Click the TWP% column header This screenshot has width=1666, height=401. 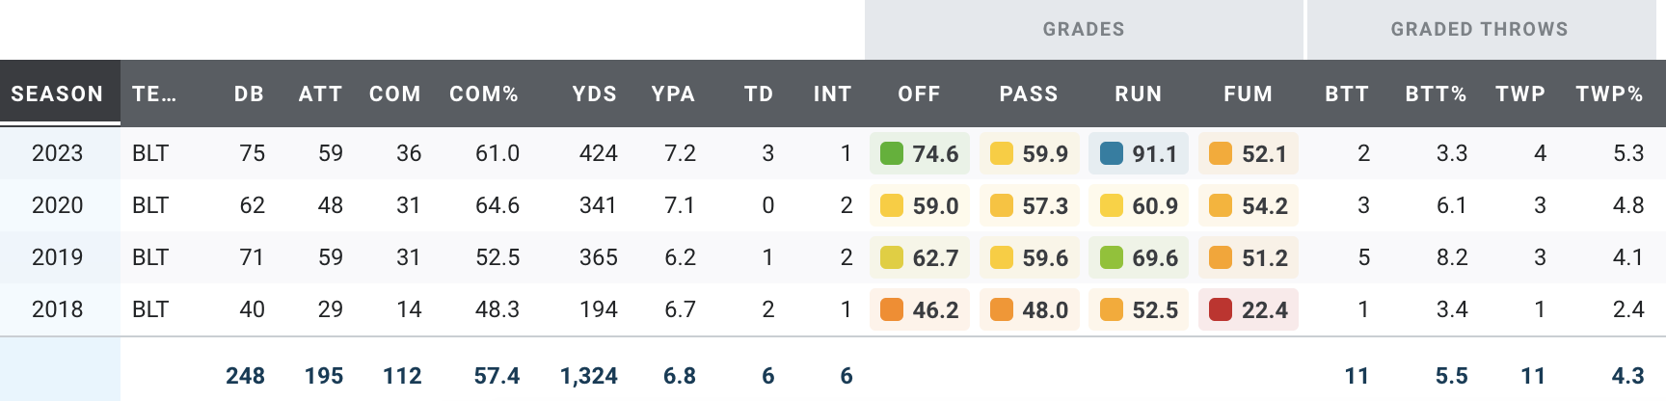[x=1609, y=94]
